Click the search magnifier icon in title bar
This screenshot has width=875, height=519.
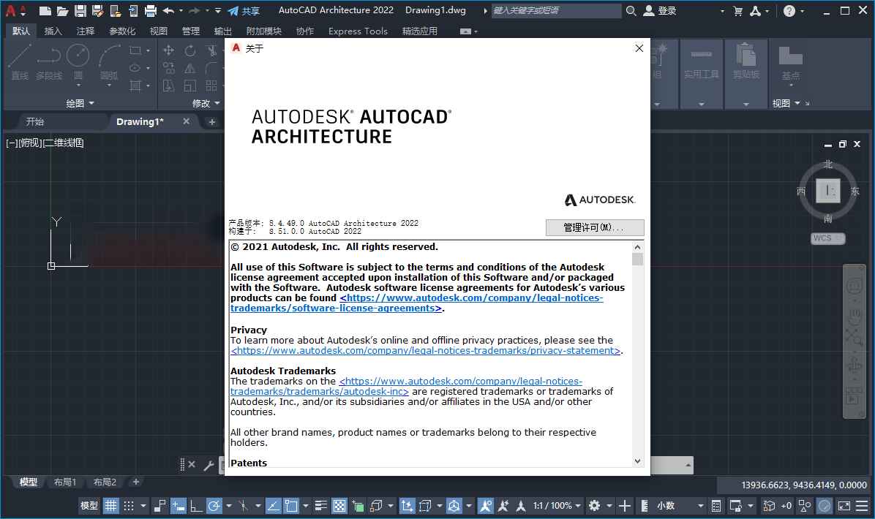631,10
